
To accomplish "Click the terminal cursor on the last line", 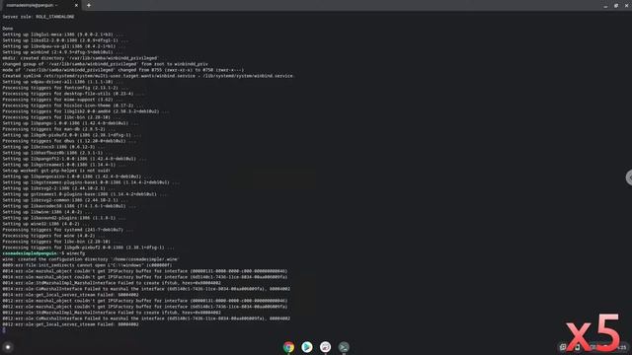I will click(x=4, y=330).
